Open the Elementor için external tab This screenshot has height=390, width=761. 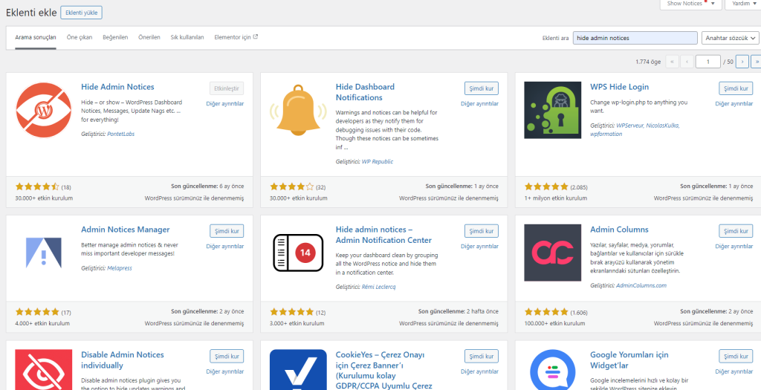click(236, 37)
